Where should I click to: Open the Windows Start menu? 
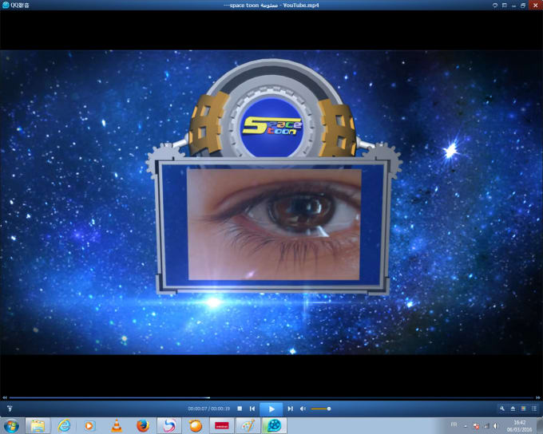click(x=11, y=425)
